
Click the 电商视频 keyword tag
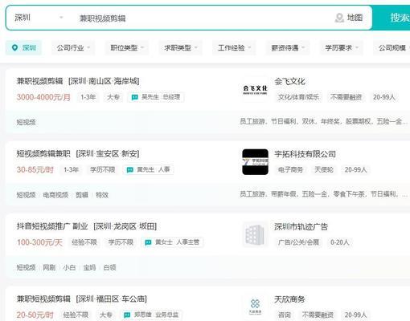click(55, 195)
